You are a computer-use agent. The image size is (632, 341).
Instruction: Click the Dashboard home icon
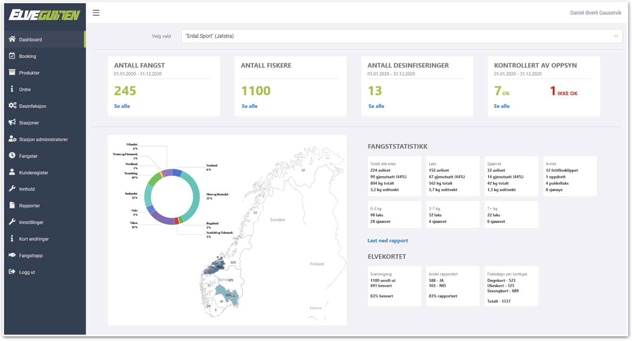point(12,39)
